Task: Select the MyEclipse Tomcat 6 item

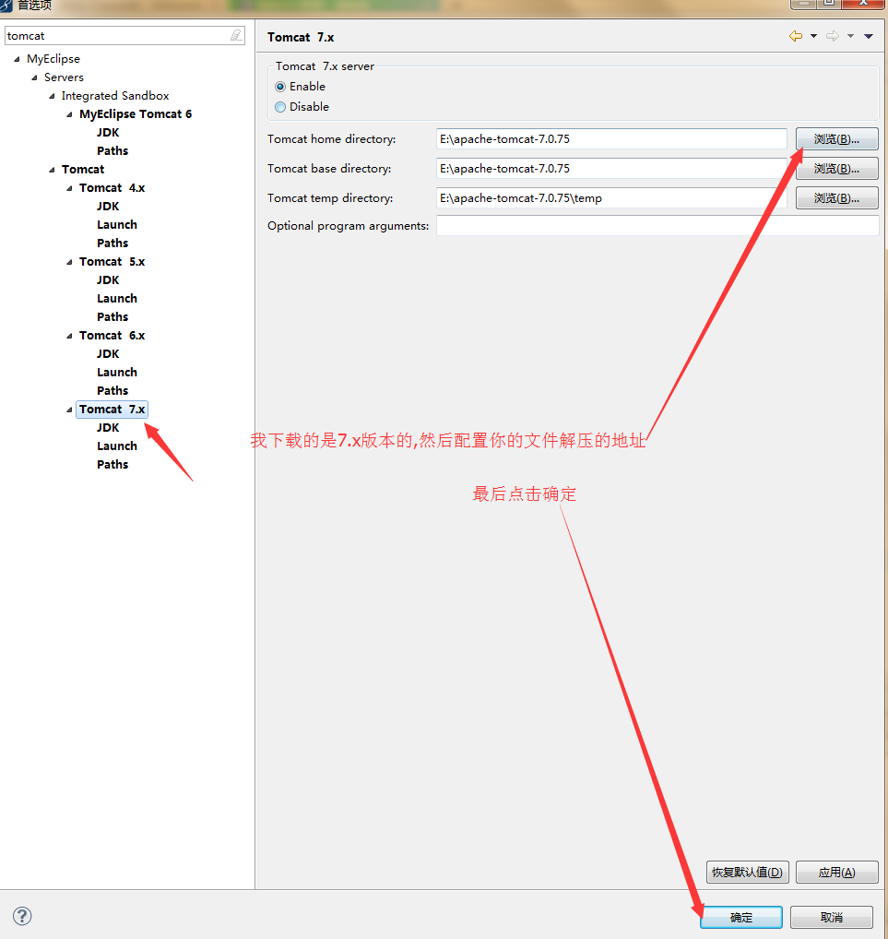Action: tap(136, 113)
